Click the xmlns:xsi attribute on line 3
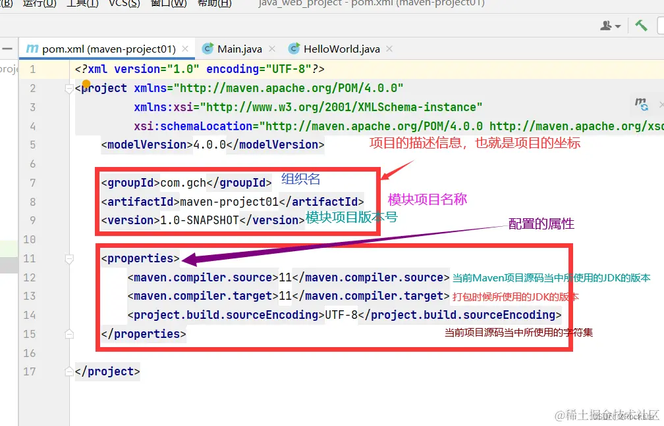The width and height of the screenshot is (664, 426). (x=308, y=107)
